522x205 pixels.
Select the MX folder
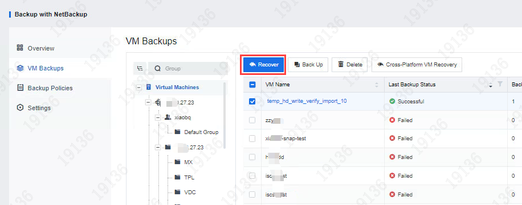188,162
